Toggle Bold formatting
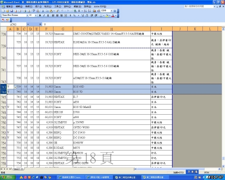 40,15
